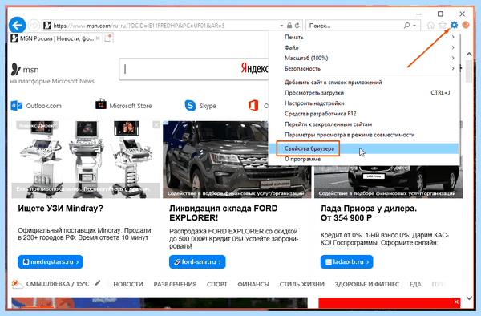Open the Favorites star icon
This screenshot has width=481, height=316.
pos(443,25)
